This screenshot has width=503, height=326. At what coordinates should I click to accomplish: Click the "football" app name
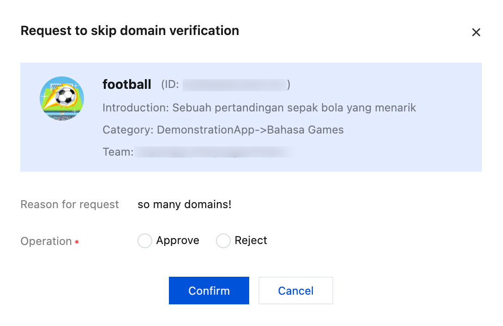(x=127, y=85)
